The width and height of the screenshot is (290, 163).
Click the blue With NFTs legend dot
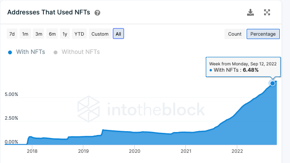10,53
